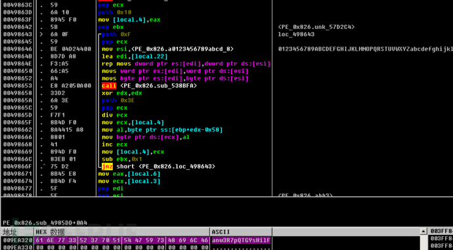Select the jnz short loc_498643 line
Screen dimensions: 453x250
(158, 167)
